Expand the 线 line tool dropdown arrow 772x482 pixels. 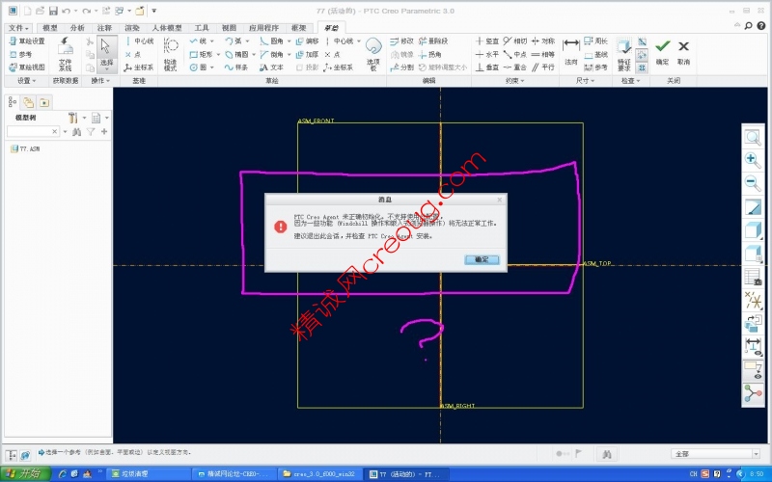(x=211, y=41)
